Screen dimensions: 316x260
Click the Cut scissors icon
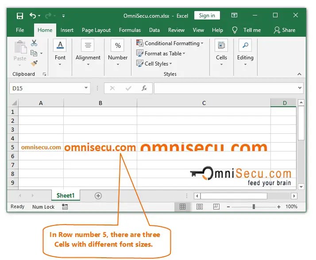click(x=34, y=43)
